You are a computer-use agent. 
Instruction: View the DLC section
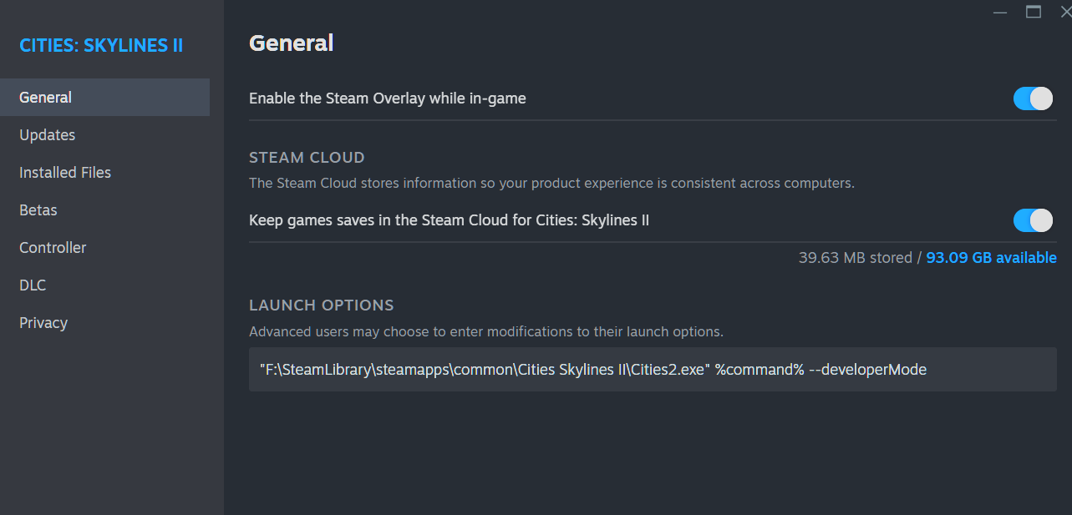pyautogui.click(x=32, y=285)
